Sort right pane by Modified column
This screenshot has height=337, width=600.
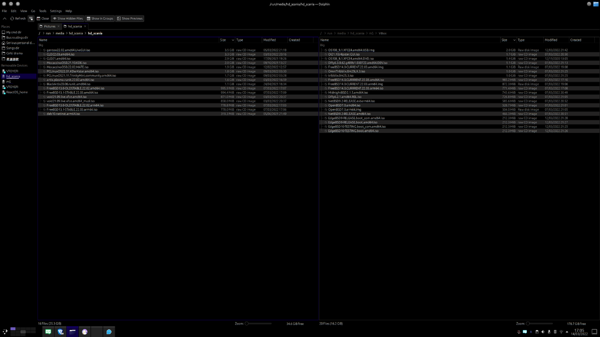[556, 40]
